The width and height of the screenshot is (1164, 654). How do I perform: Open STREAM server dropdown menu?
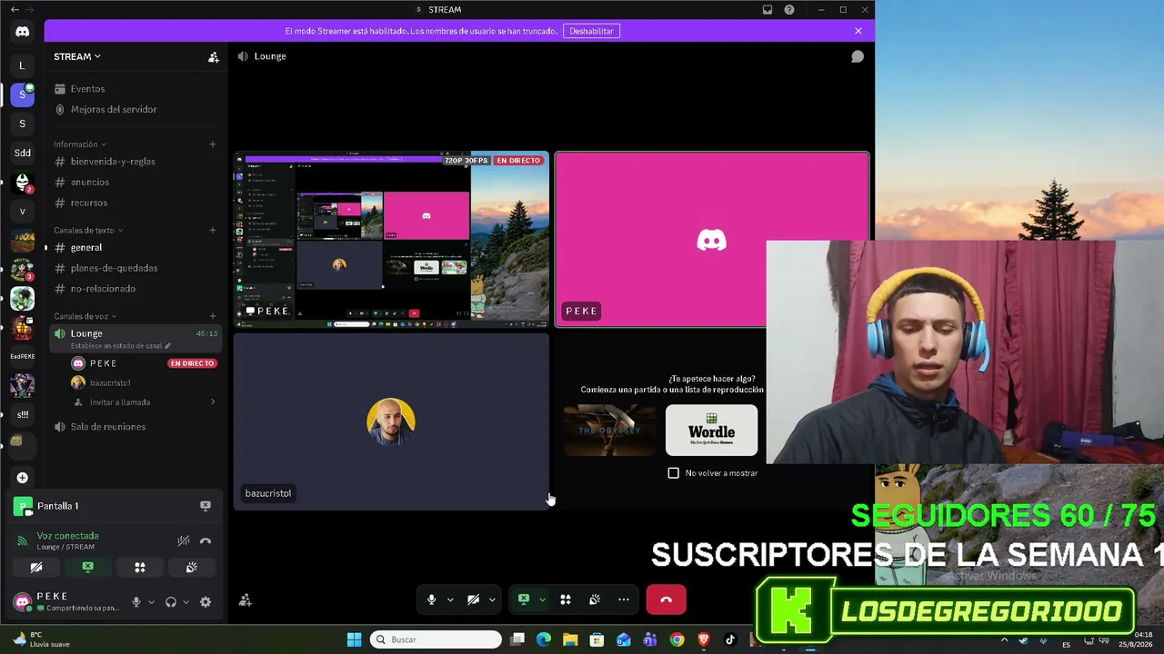(77, 56)
